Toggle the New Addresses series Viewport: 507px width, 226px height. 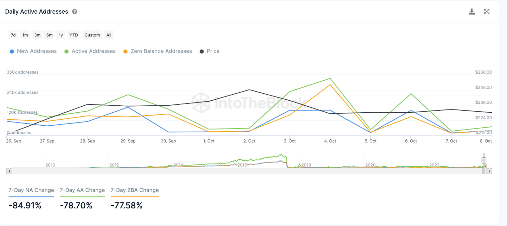[33, 51]
